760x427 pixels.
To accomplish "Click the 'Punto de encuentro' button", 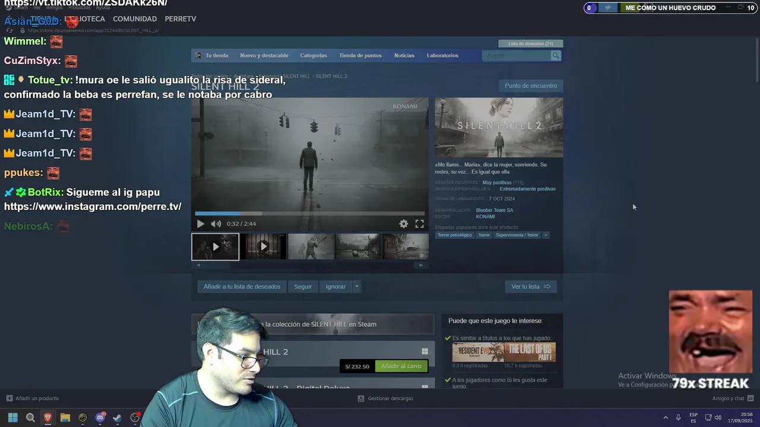I will [531, 85].
